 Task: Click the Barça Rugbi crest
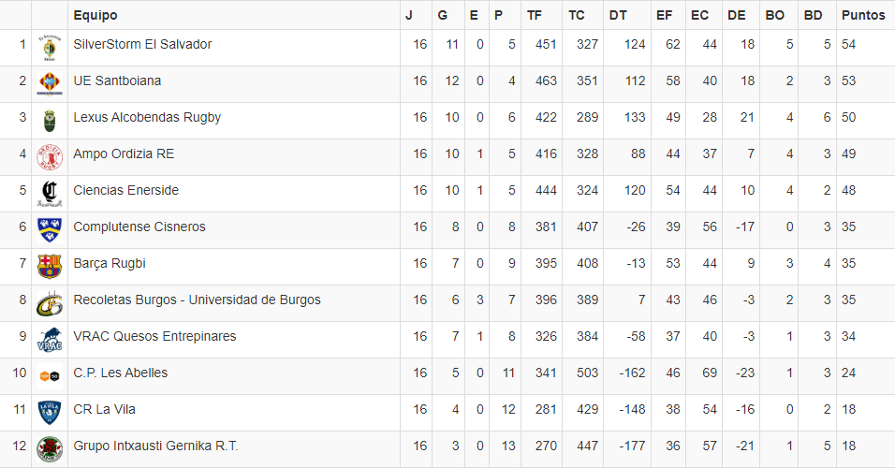[49, 265]
